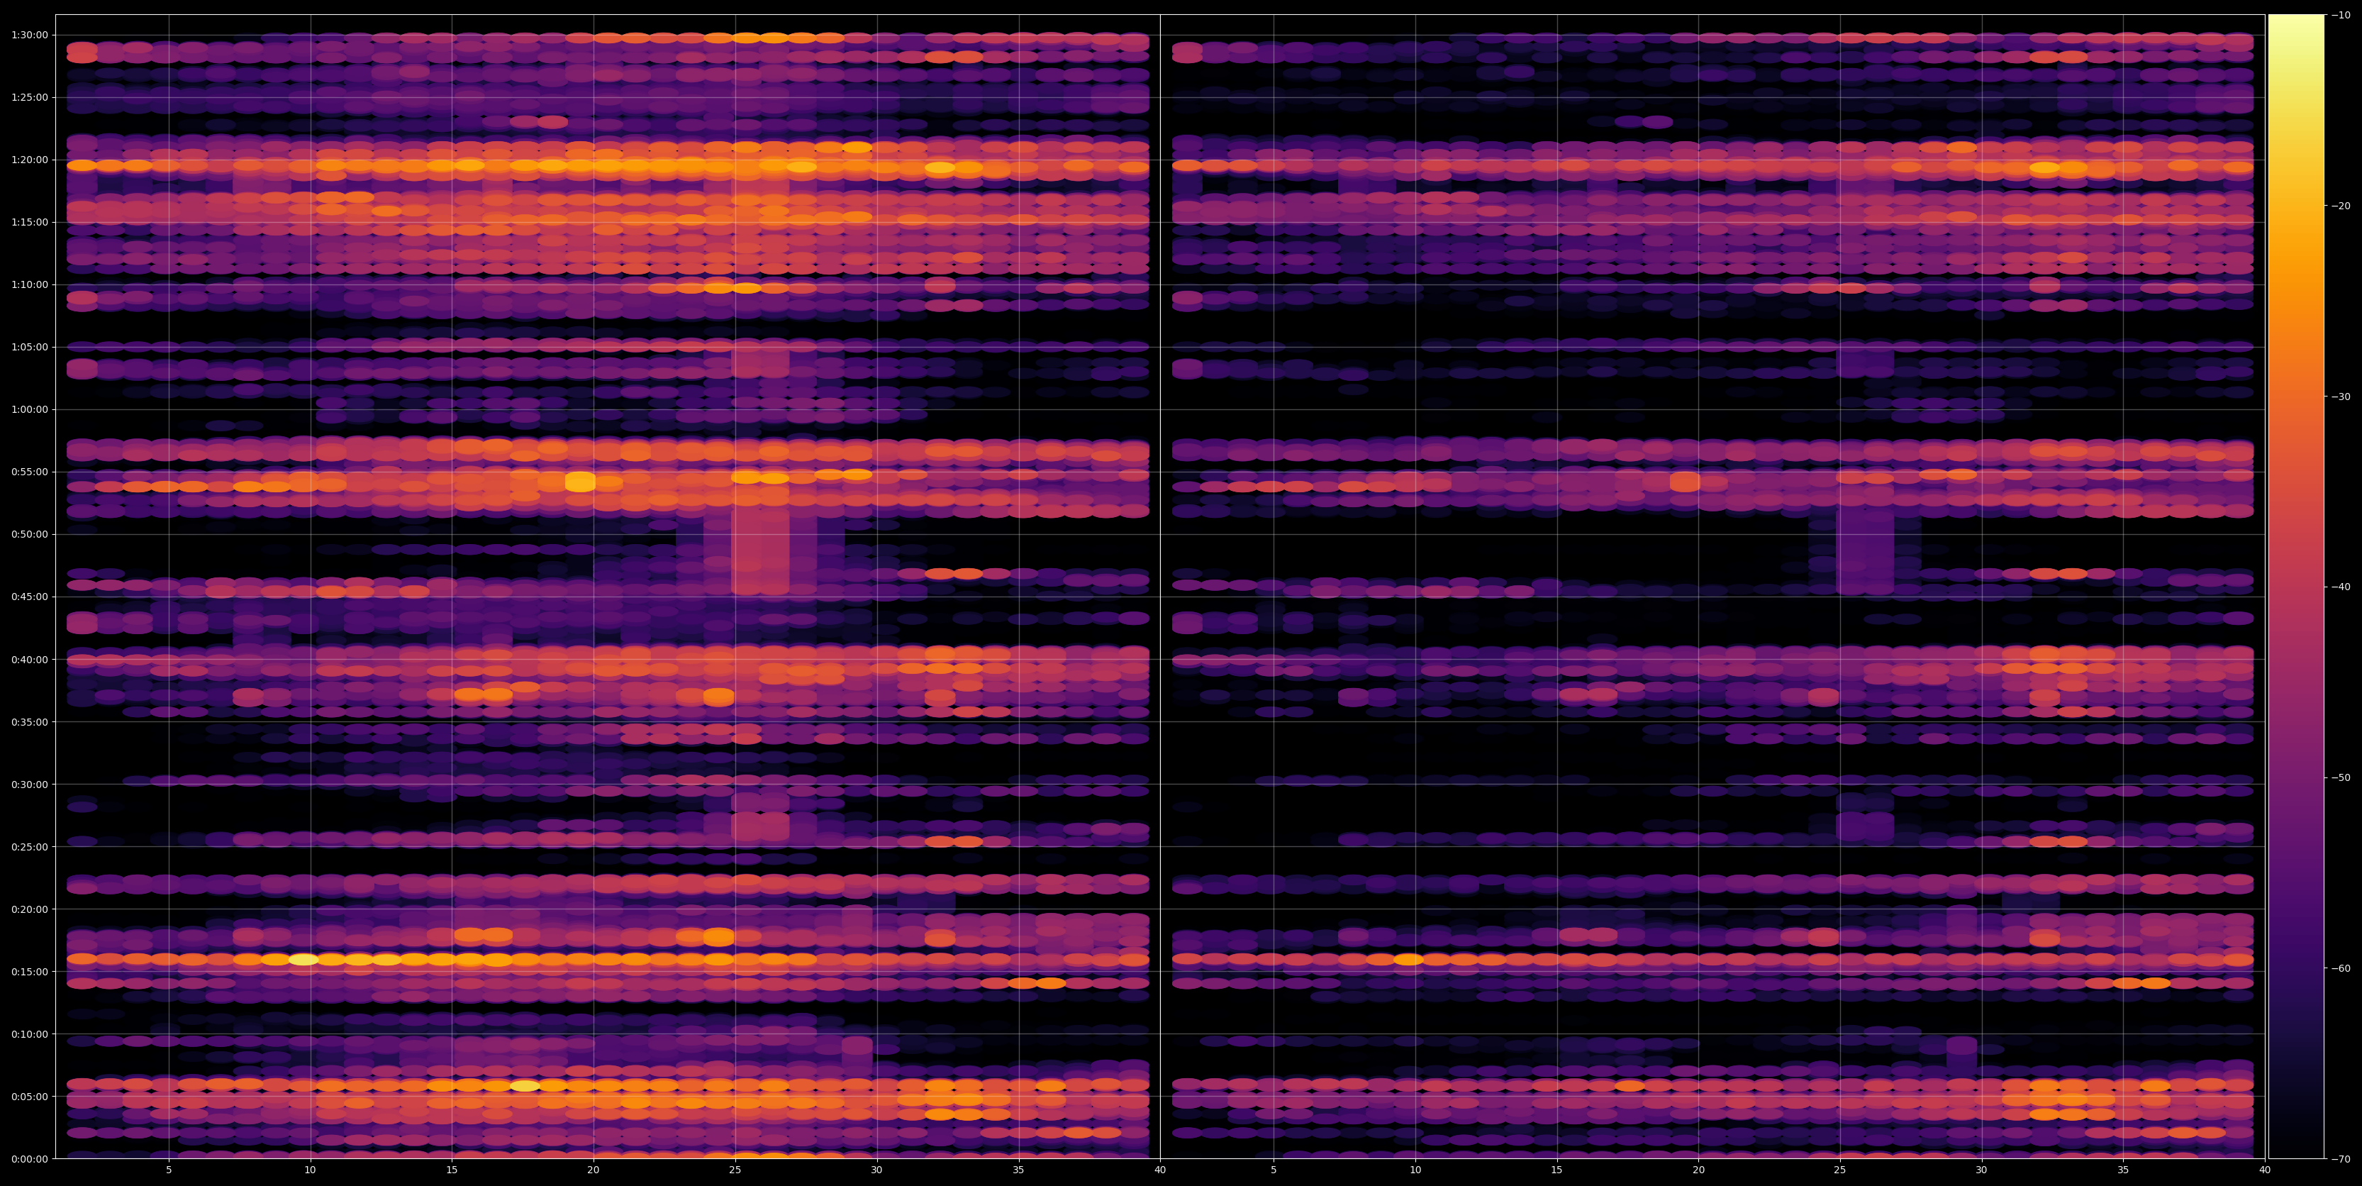
Task: Click the 0:35:00 time axis label
Action: (x=29, y=722)
